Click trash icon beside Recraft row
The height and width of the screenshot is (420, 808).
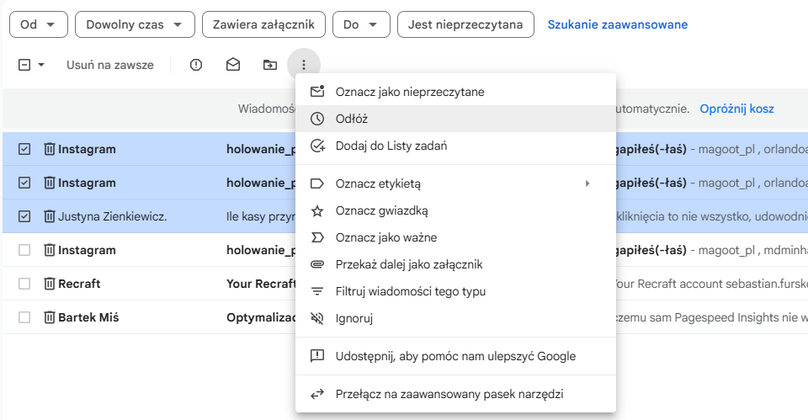pos(49,284)
